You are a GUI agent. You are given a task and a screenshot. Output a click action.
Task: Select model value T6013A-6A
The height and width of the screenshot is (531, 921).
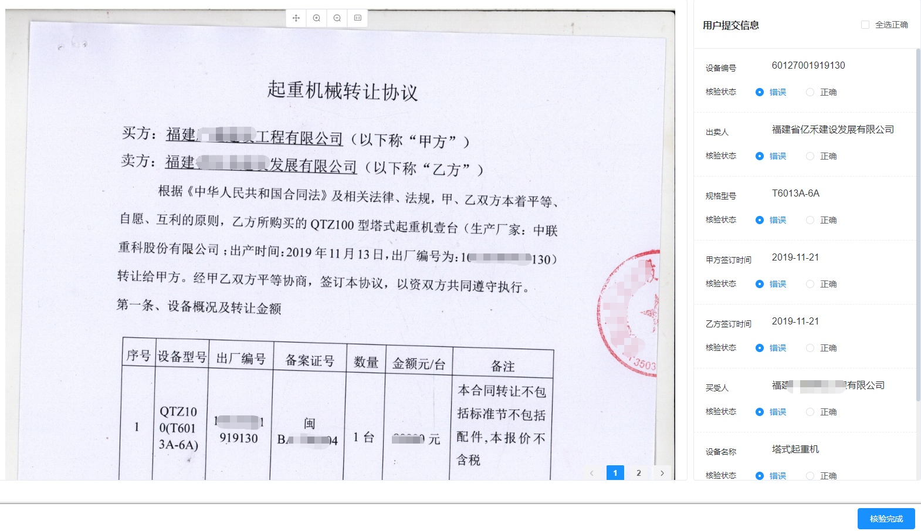pyautogui.click(x=795, y=193)
